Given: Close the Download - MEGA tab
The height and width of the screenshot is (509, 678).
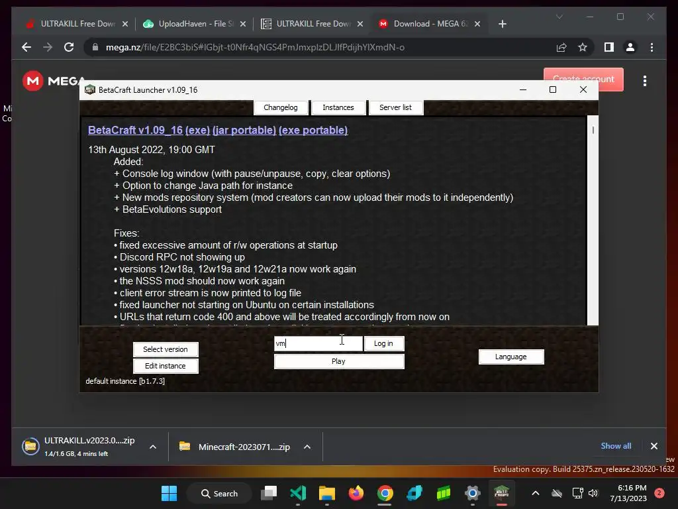Looking at the screenshot, I should coord(477,24).
